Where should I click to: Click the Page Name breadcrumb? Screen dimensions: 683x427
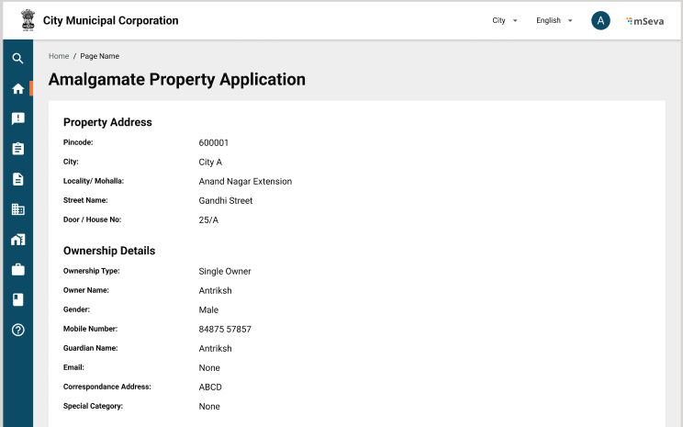point(99,56)
